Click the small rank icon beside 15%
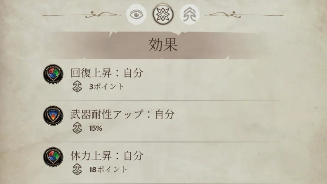 78,128
